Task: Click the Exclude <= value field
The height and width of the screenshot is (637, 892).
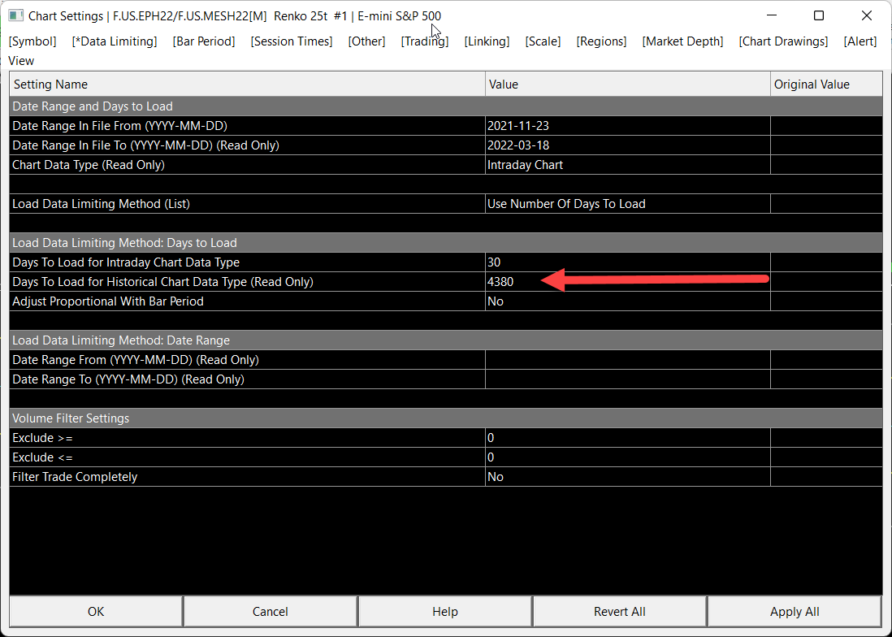Action: pos(627,457)
